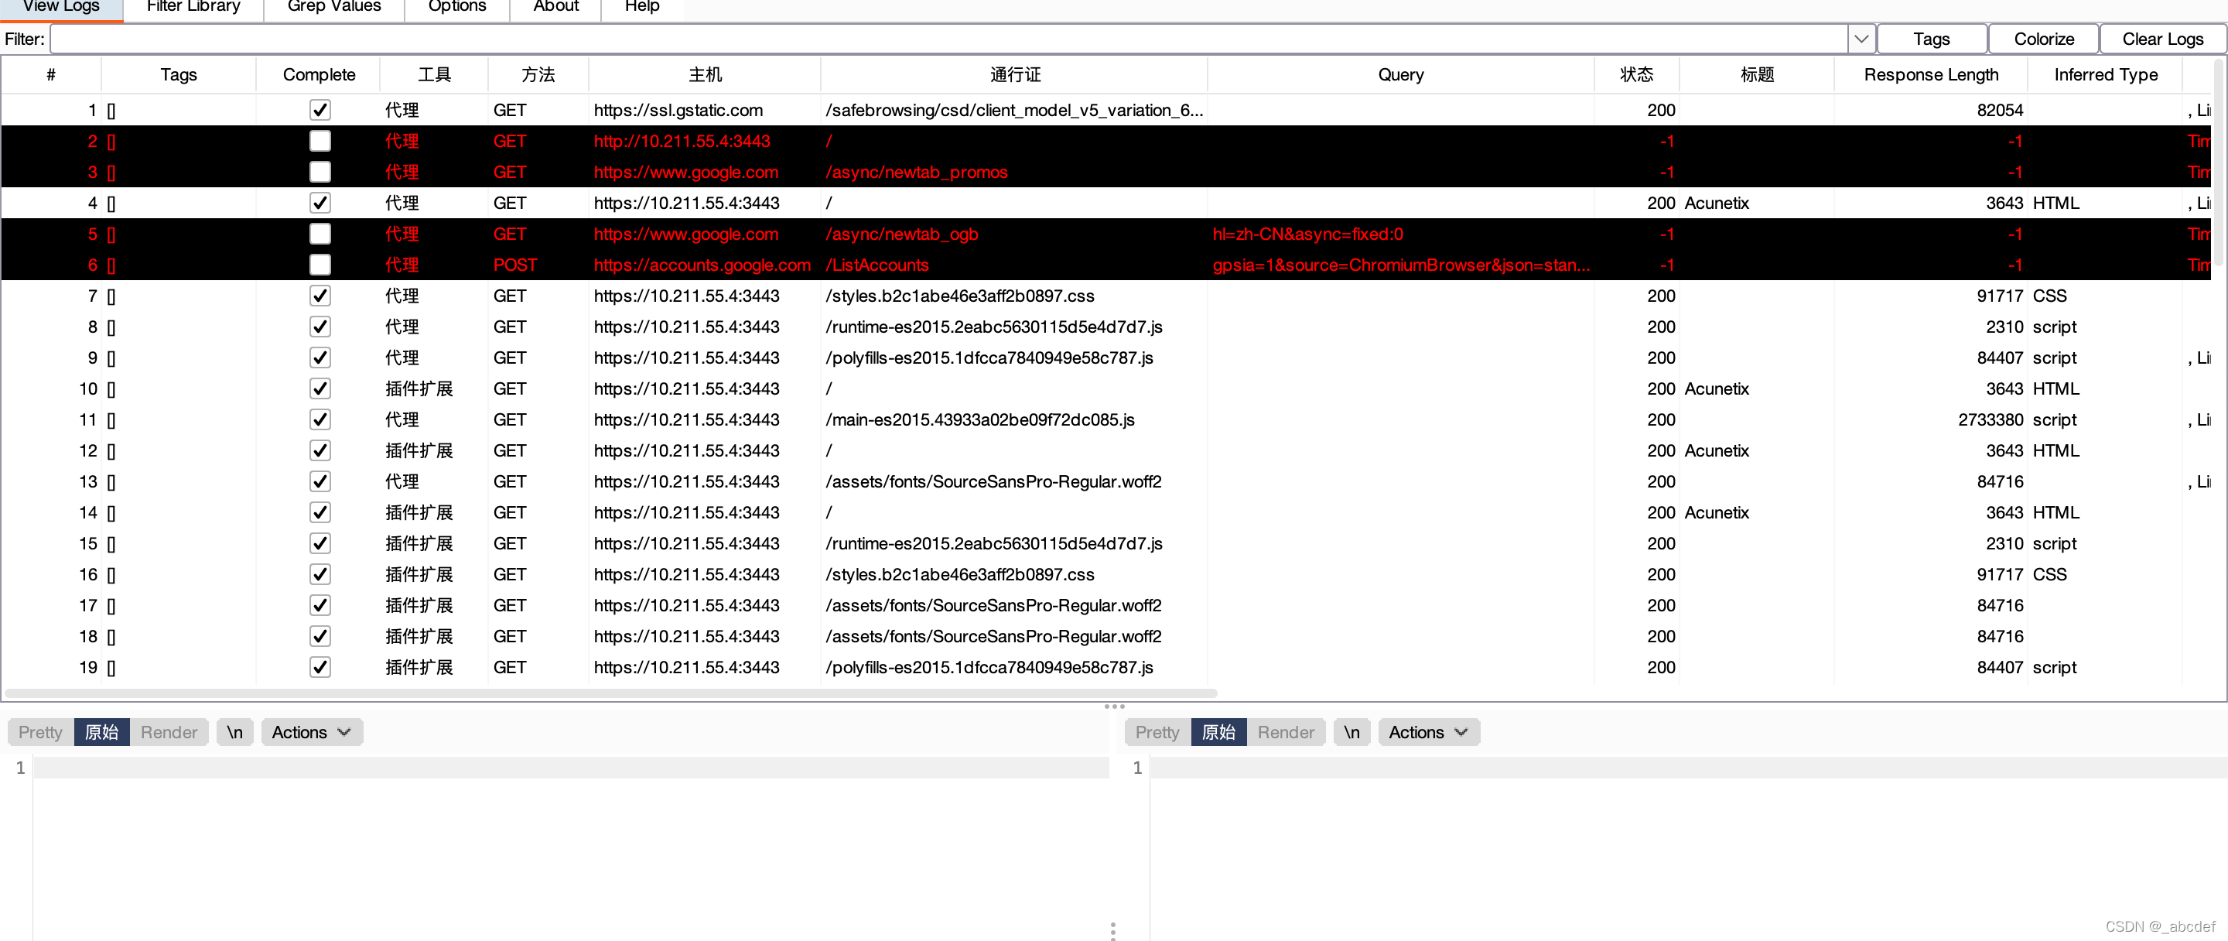Click the tag bracket icon in row 19
Viewport: 2228px width, 941px height.
click(x=111, y=667)
